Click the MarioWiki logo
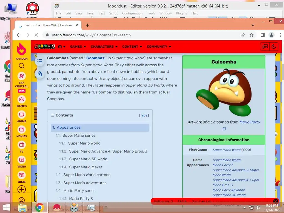Image resolution: width=284 pixels, height=213 pixels. pos(45,47)
